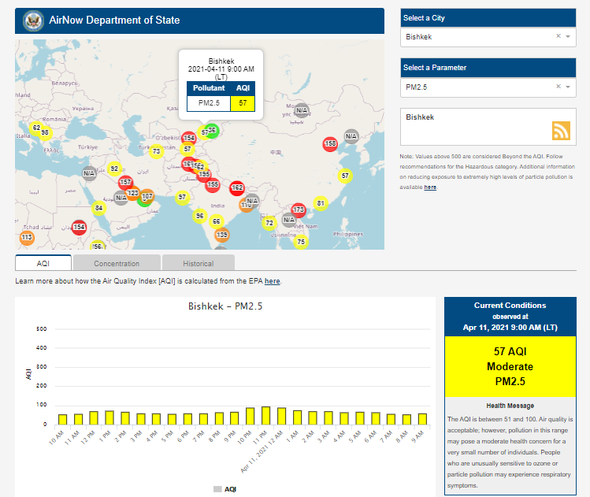Click the yellow 73 AQI map marker
Screen dimensions: 590x497
tap(157, 151)
